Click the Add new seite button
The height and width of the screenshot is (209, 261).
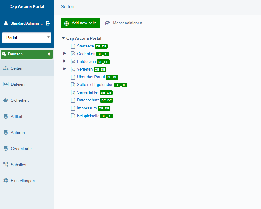80,23
